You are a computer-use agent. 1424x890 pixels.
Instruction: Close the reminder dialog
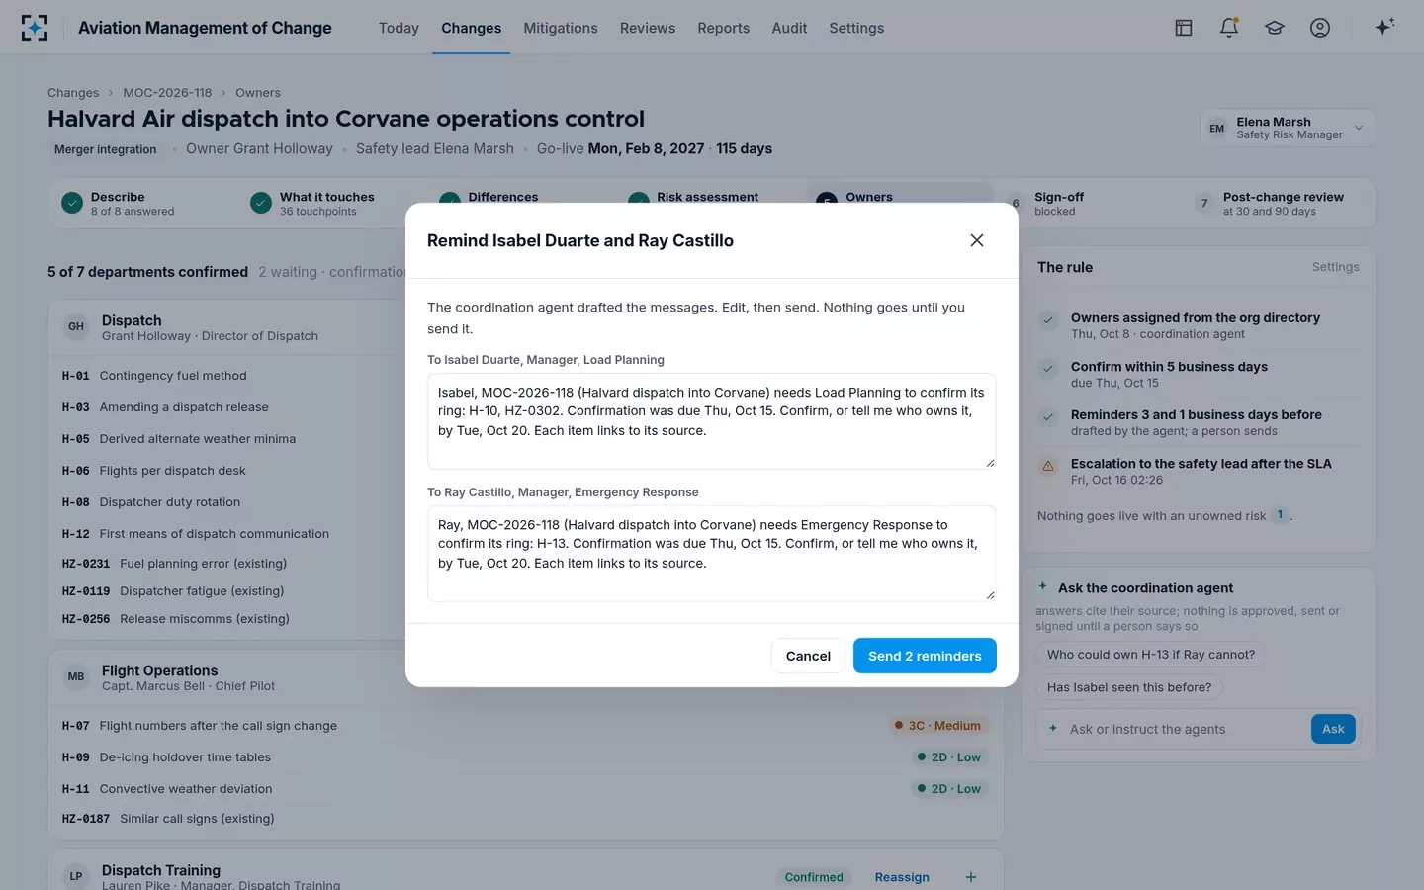[977, 240]
